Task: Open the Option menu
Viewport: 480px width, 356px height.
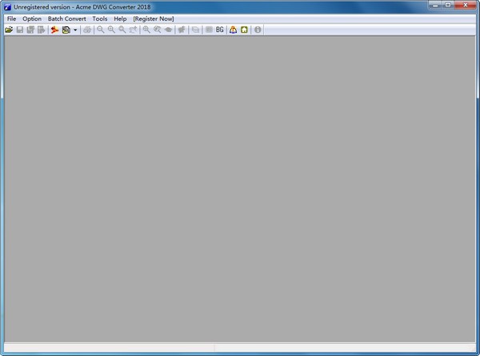Action: click(x=32, y=18)
